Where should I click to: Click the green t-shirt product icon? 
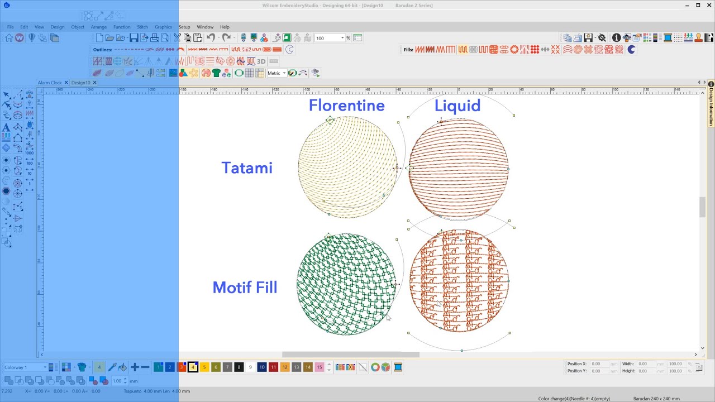pos(216,73)
